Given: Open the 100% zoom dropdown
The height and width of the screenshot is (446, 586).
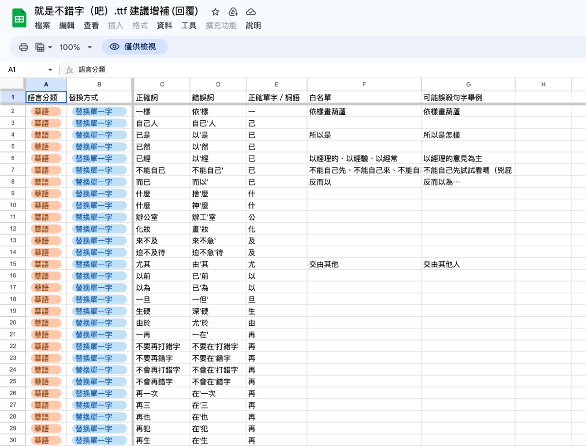Looking at the screenshot, I should point(76,47).
